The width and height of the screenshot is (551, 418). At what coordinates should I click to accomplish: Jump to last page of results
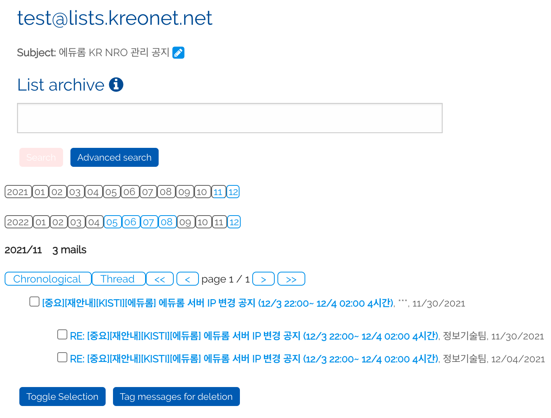pos(291,279)
